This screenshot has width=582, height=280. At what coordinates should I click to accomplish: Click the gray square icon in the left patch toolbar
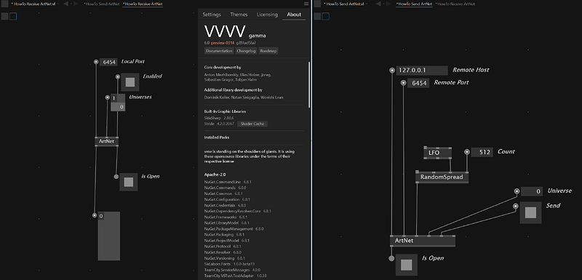[x=5, y=16]
